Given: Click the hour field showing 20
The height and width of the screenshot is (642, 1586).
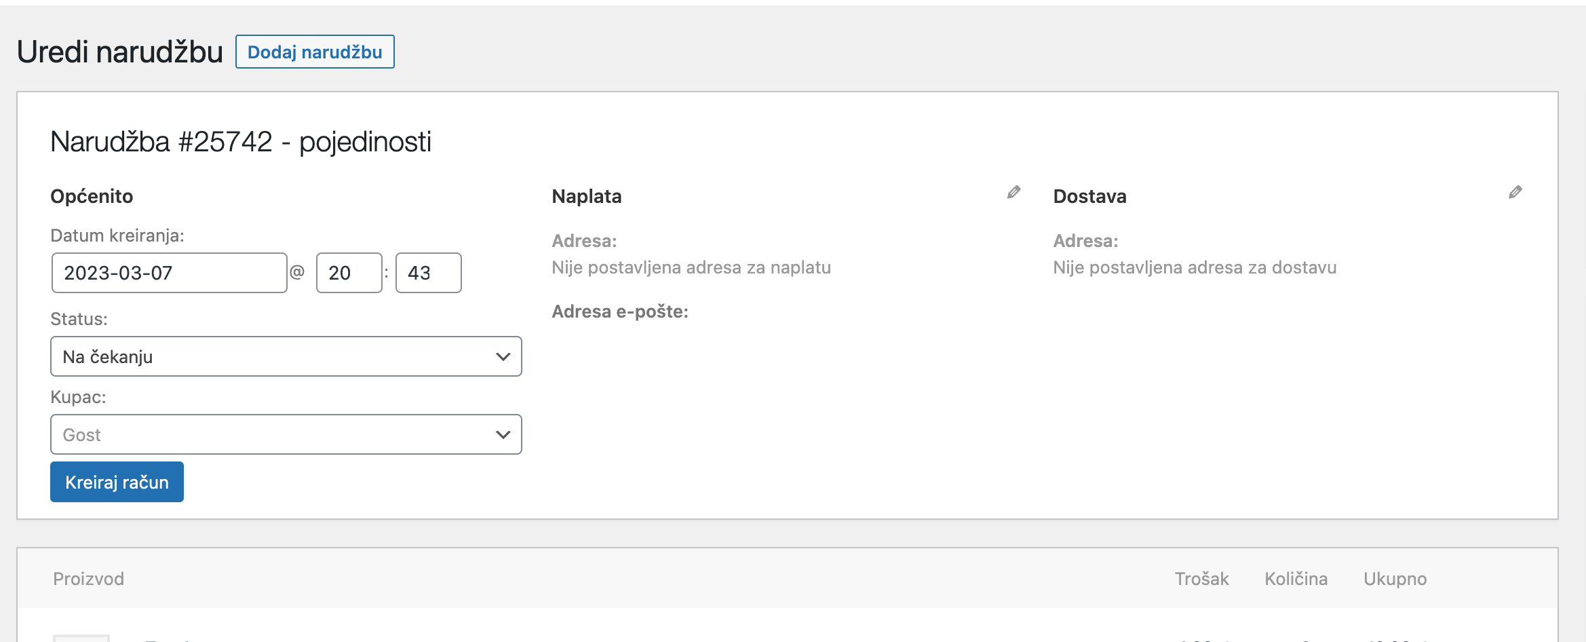Looking at the screenshot, I should 349,272.
